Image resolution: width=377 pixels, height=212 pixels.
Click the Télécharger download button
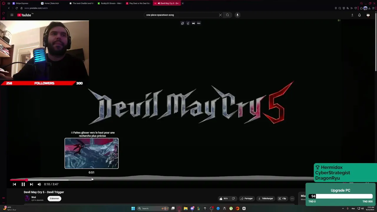coord(265,198)
